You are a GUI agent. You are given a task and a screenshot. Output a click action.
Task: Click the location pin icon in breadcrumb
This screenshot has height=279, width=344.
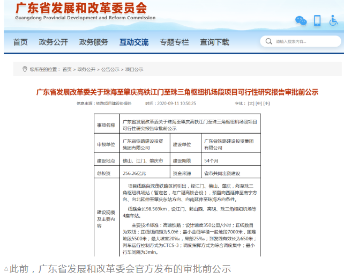coord(25,69)
